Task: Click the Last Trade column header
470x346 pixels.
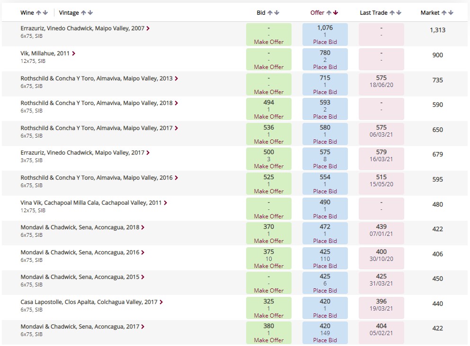Action: point(373,13)
